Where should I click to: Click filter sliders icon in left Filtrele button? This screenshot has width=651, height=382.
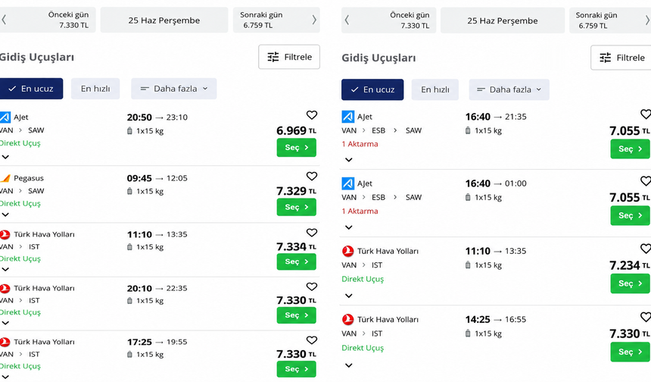click(273, 57)
